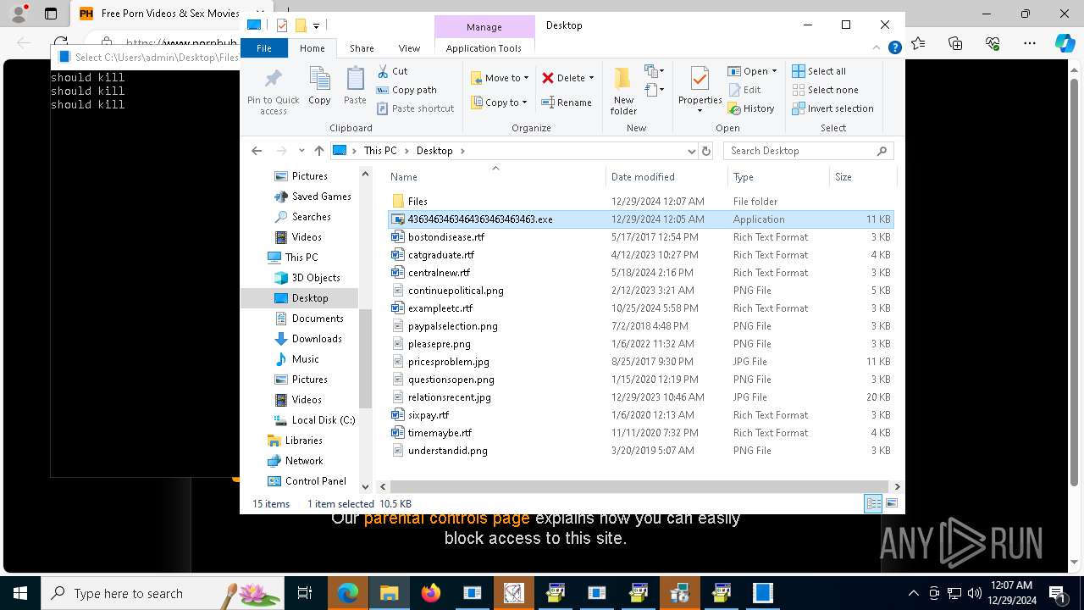Open Firefox from the taskbar
1084x610 pixels.
[431, 593]
